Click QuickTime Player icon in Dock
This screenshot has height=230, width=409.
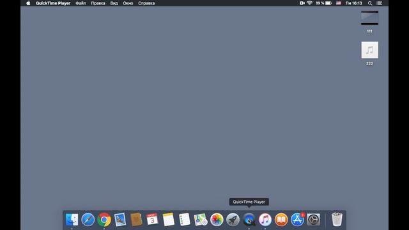pos(249,220)
